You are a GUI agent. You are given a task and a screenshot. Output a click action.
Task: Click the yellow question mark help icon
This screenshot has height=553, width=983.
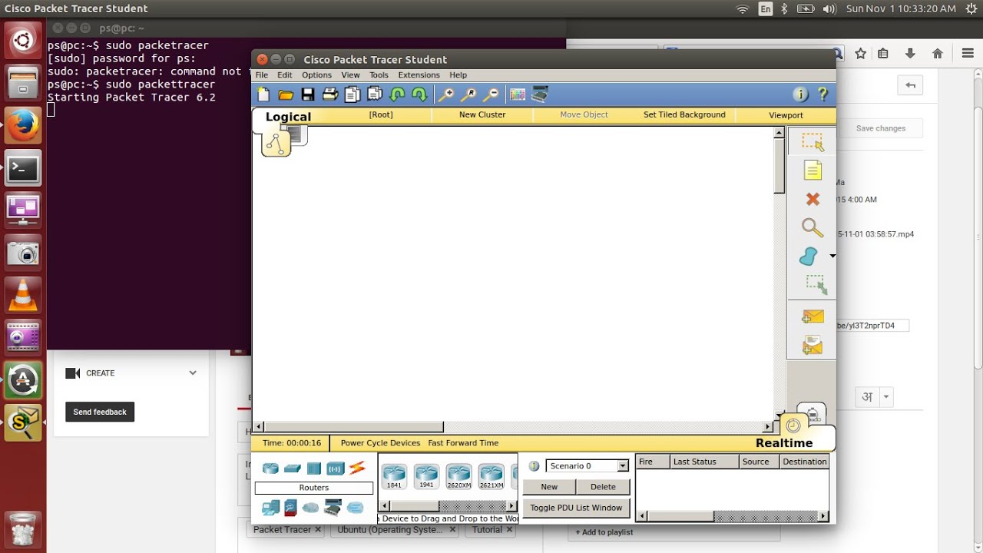point(822,94)
